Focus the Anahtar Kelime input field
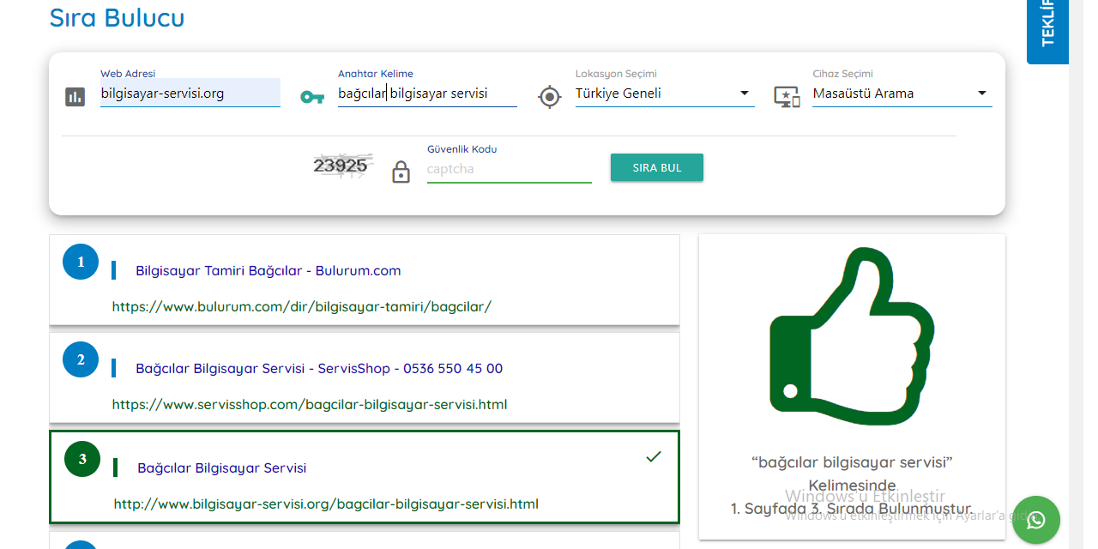 click(x=427, y=93)
